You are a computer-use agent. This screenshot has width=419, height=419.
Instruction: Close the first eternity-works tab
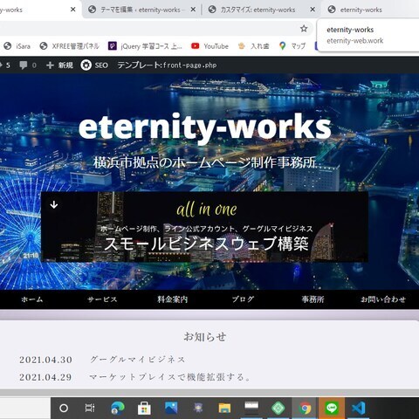73,10
